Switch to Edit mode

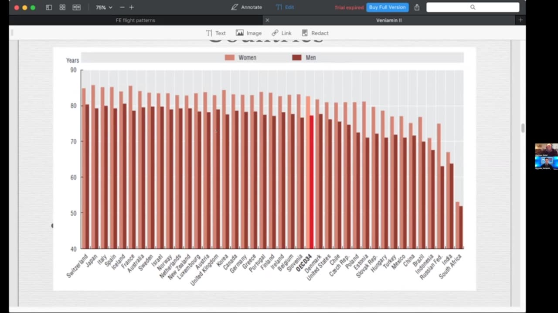click(285, 7)
